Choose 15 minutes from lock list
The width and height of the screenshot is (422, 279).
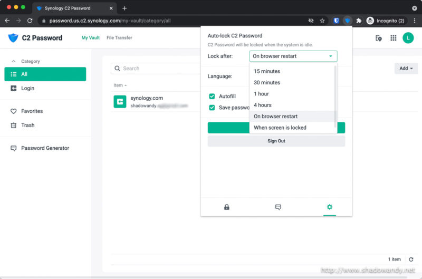[x=267, y=71]
